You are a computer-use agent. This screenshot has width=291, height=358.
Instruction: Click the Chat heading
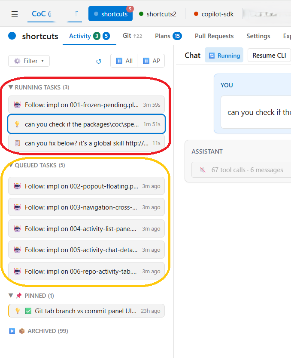pyautogui.click(x=193, y=56)
